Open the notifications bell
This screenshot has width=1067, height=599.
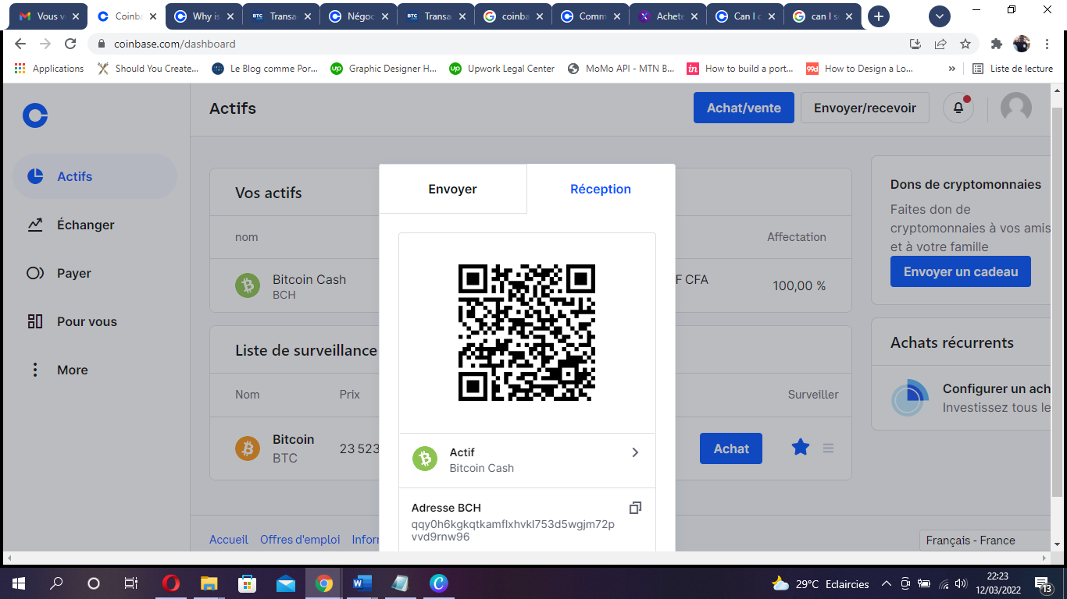click(x=958, y=108)
